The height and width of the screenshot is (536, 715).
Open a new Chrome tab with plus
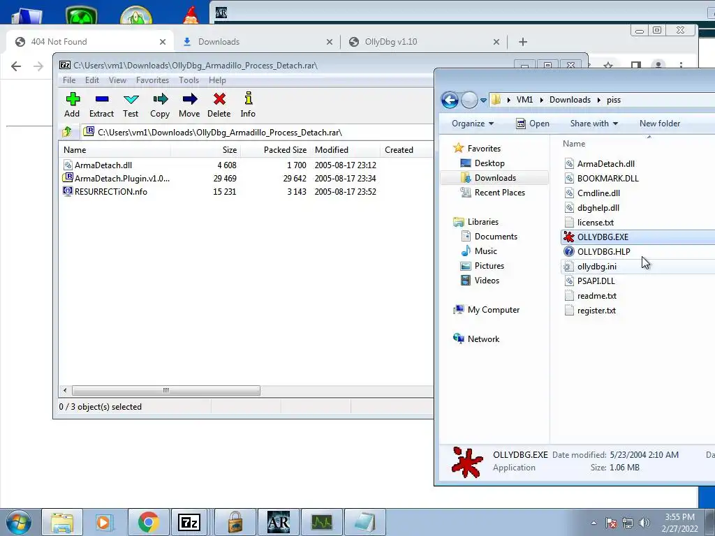point(523,42)
